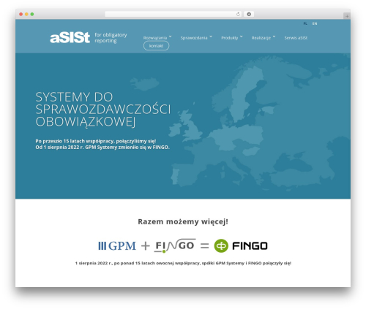The image size is (366, 309).
Task: Click the text 'Po przeszło 15 latach współpracy'
Action: (x=75, y=141)
